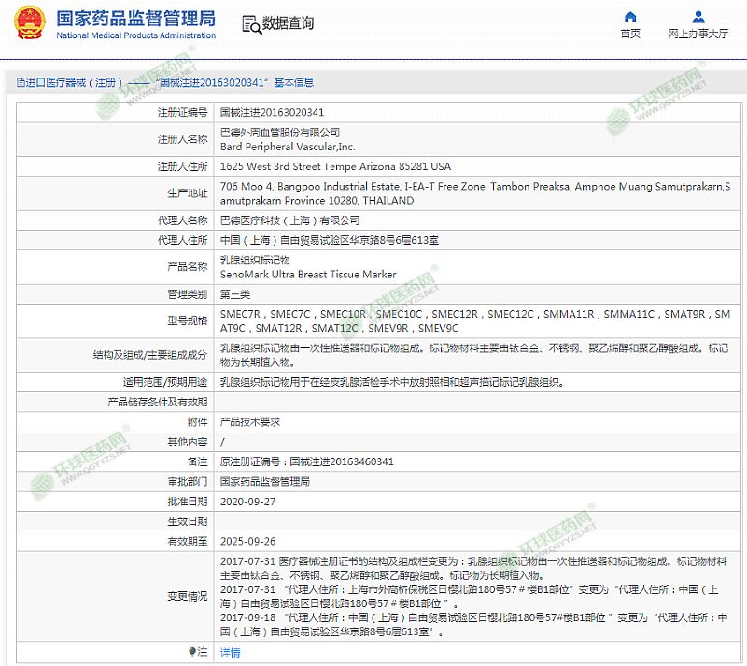The height and width of the screenshot is (666, 747).
Task: Open the 数据查询 search icon
Action: 250,24
